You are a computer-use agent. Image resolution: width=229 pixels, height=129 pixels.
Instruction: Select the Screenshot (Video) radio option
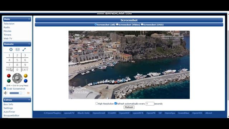coord(117,25)
